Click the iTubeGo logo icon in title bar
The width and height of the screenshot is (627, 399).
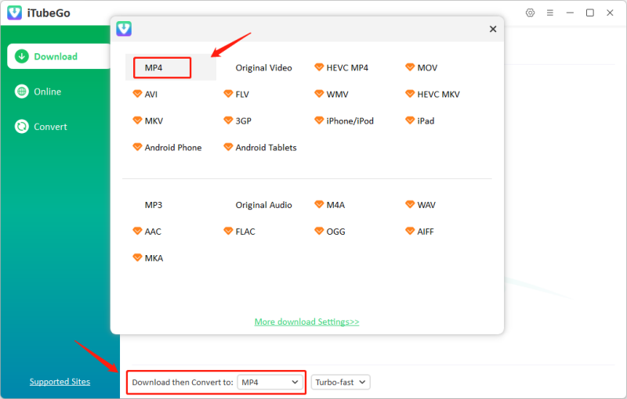point(14,13)
